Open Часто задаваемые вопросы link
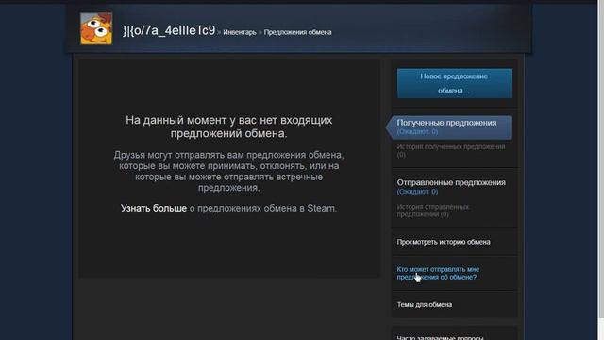 440,337
